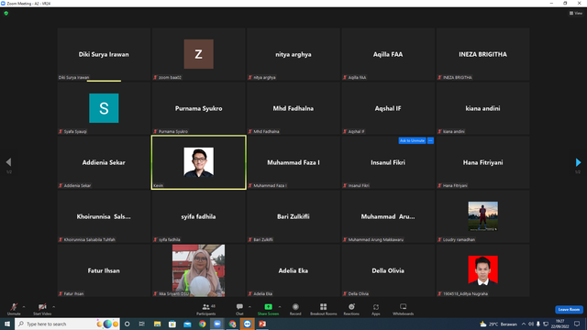Viewport: 587px width, 330px height.
Task: Expand share options arrow beside Share Screen
Action: [280, 307]
